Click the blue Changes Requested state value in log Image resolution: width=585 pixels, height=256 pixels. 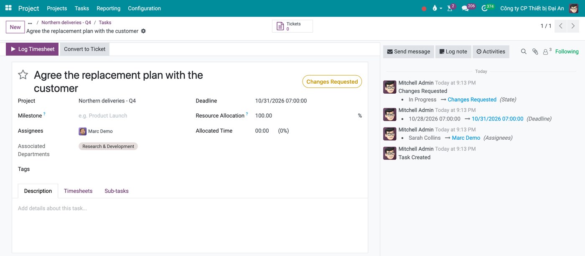click(x=472, y=100)
